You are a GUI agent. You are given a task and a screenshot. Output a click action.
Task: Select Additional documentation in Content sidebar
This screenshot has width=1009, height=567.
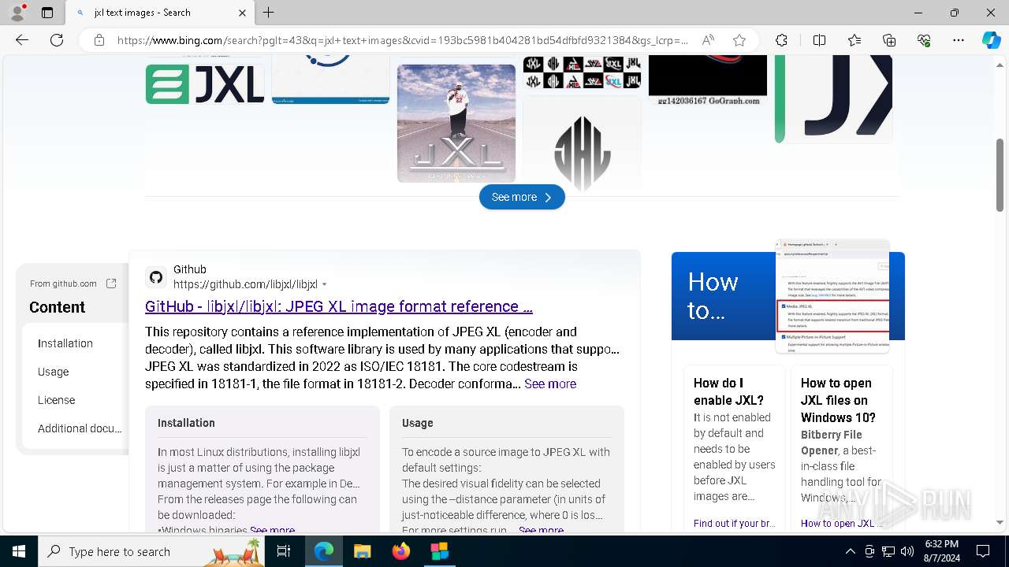(80, 428)
